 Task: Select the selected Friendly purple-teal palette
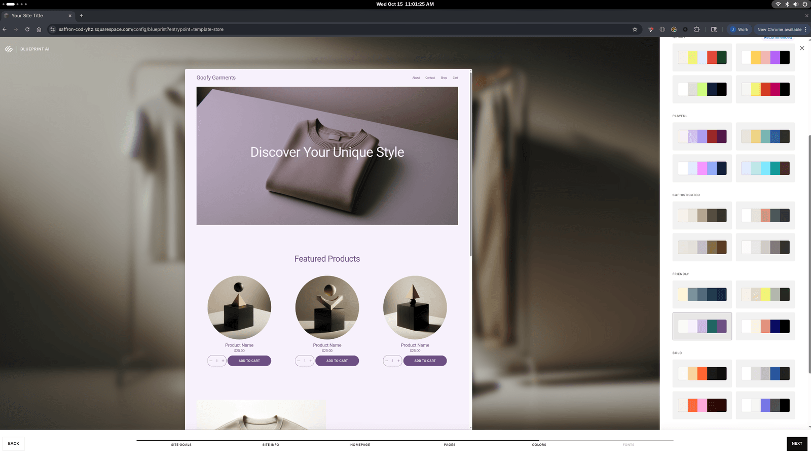coord(702,326)
